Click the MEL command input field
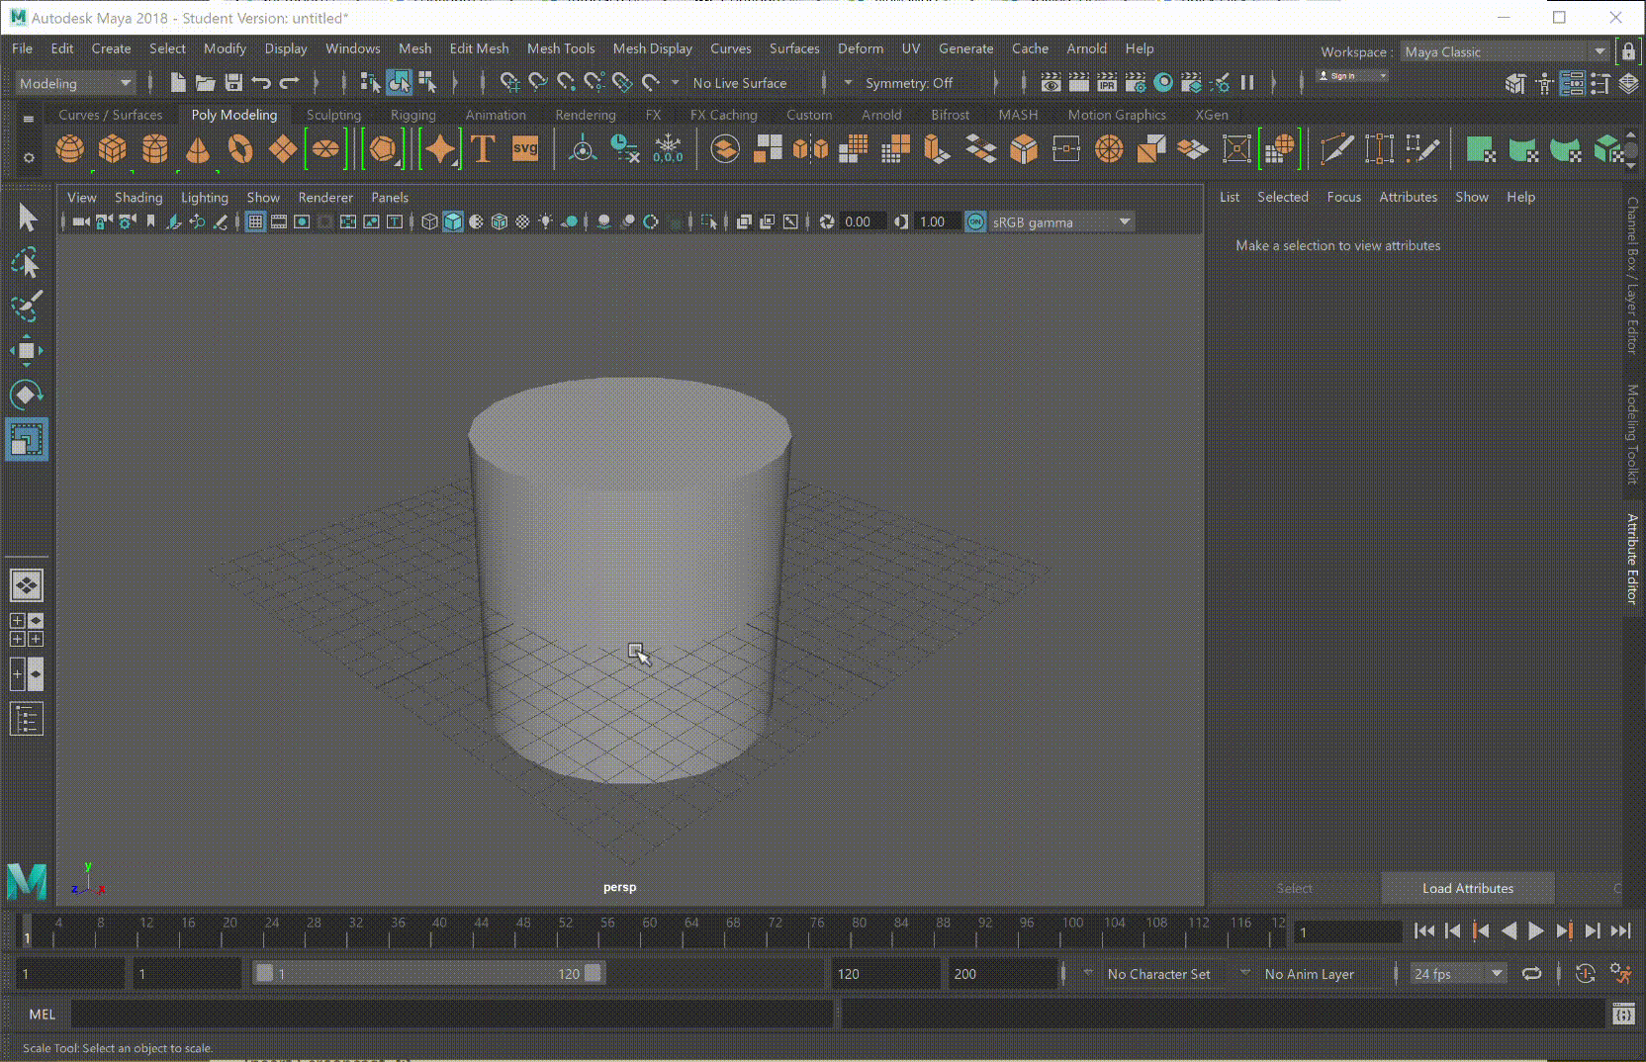Screen dimensions: 1646x1062 pyautogui.click(x=451, y=1015)
